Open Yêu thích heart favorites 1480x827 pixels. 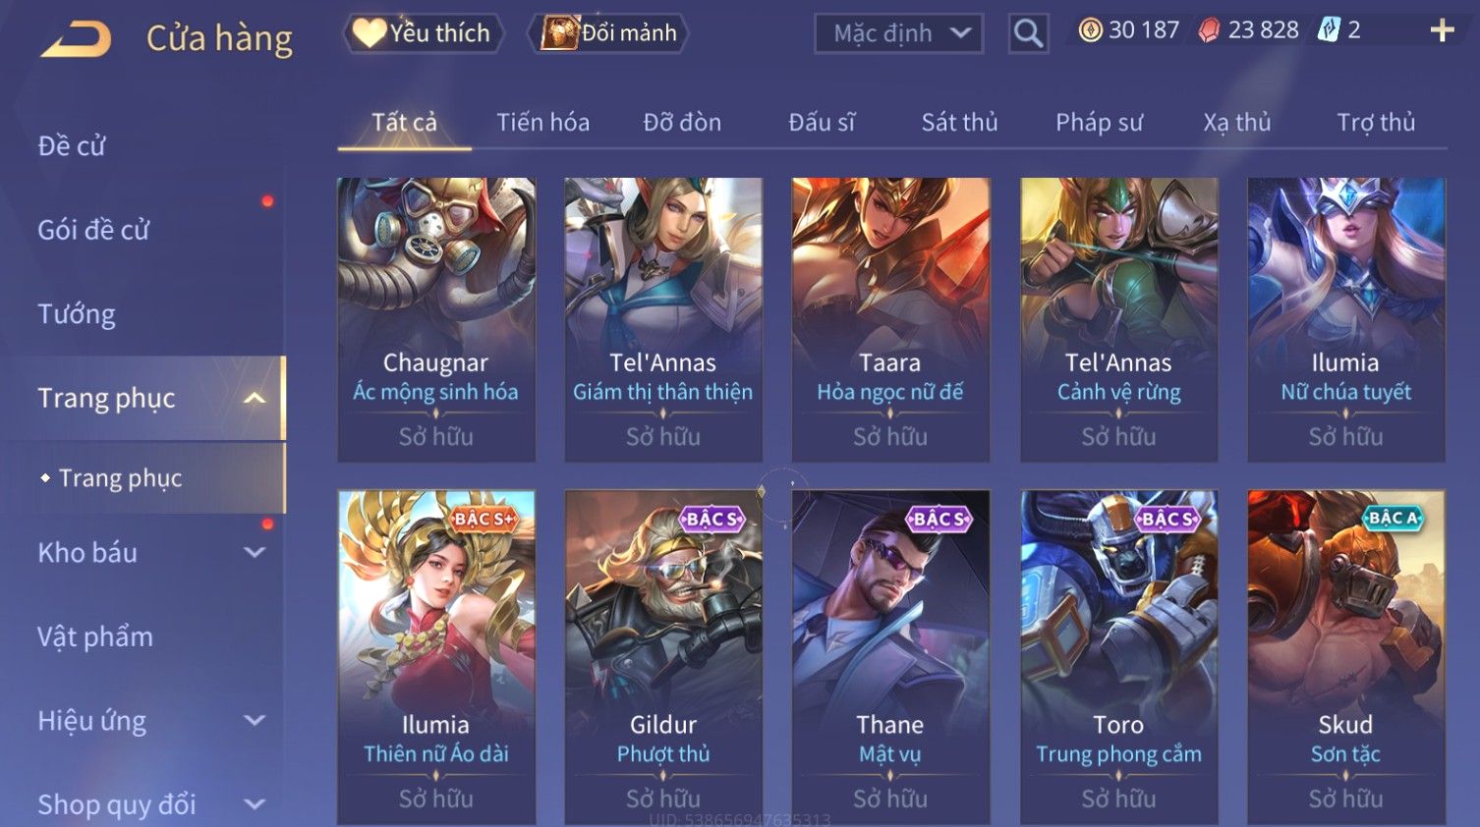pos(423,33)
